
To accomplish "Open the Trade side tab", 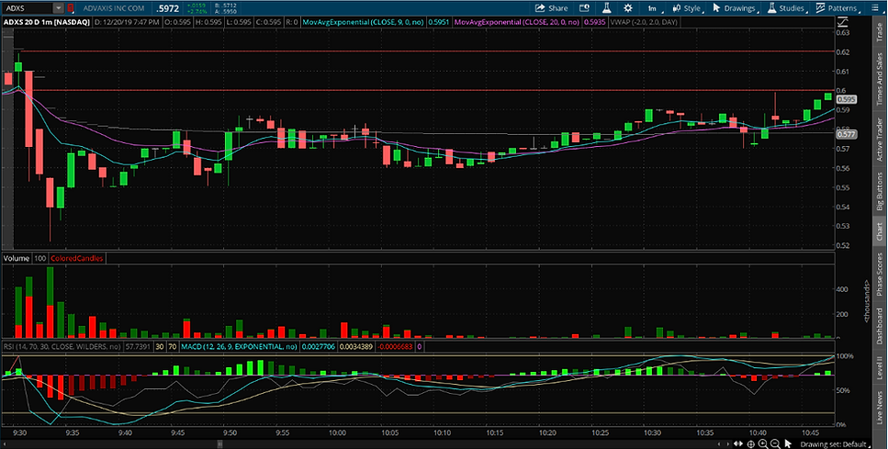I will point(880,32).
